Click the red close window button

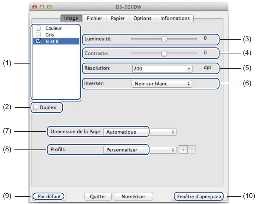(35, 7)
